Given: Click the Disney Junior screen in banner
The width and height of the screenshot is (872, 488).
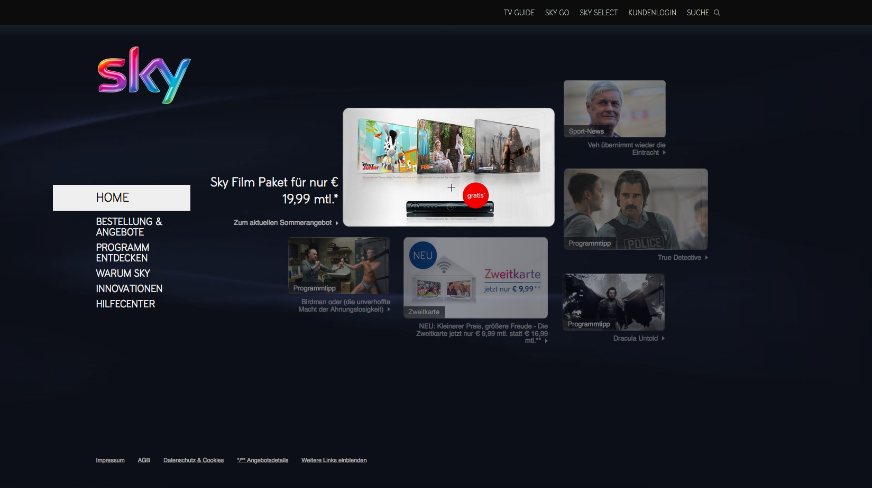Looking at the screenshot, I should pyautogui.click(x=387, y=146).
